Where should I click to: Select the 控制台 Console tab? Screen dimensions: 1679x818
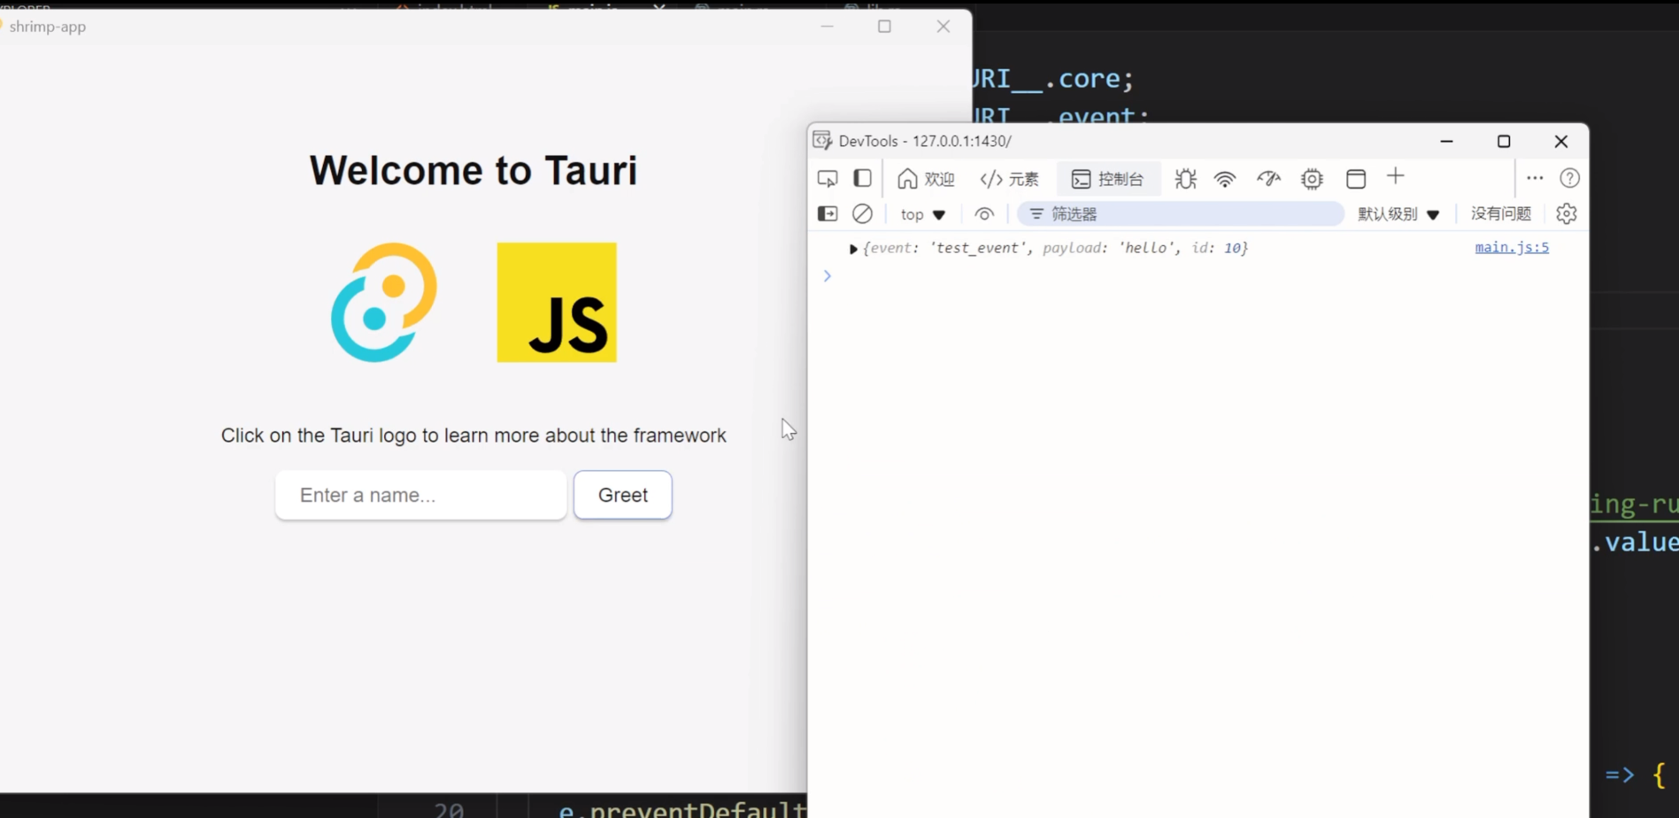pos(1108,179)
